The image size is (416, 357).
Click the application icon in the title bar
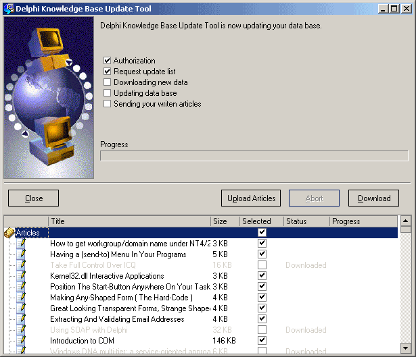9,9
